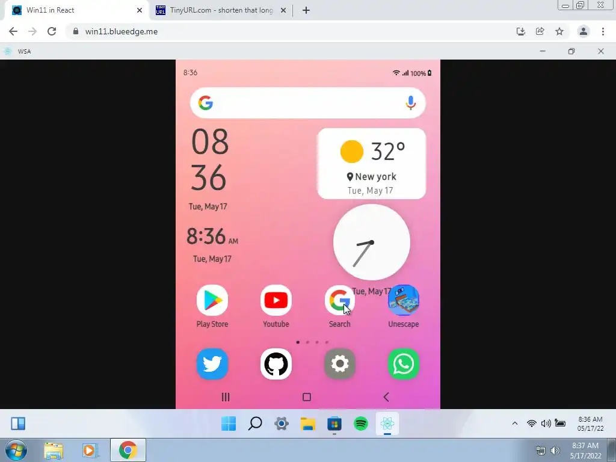Close the TinyURL.com tab
The width and height of the screenshot is (616, 462).
283,10
